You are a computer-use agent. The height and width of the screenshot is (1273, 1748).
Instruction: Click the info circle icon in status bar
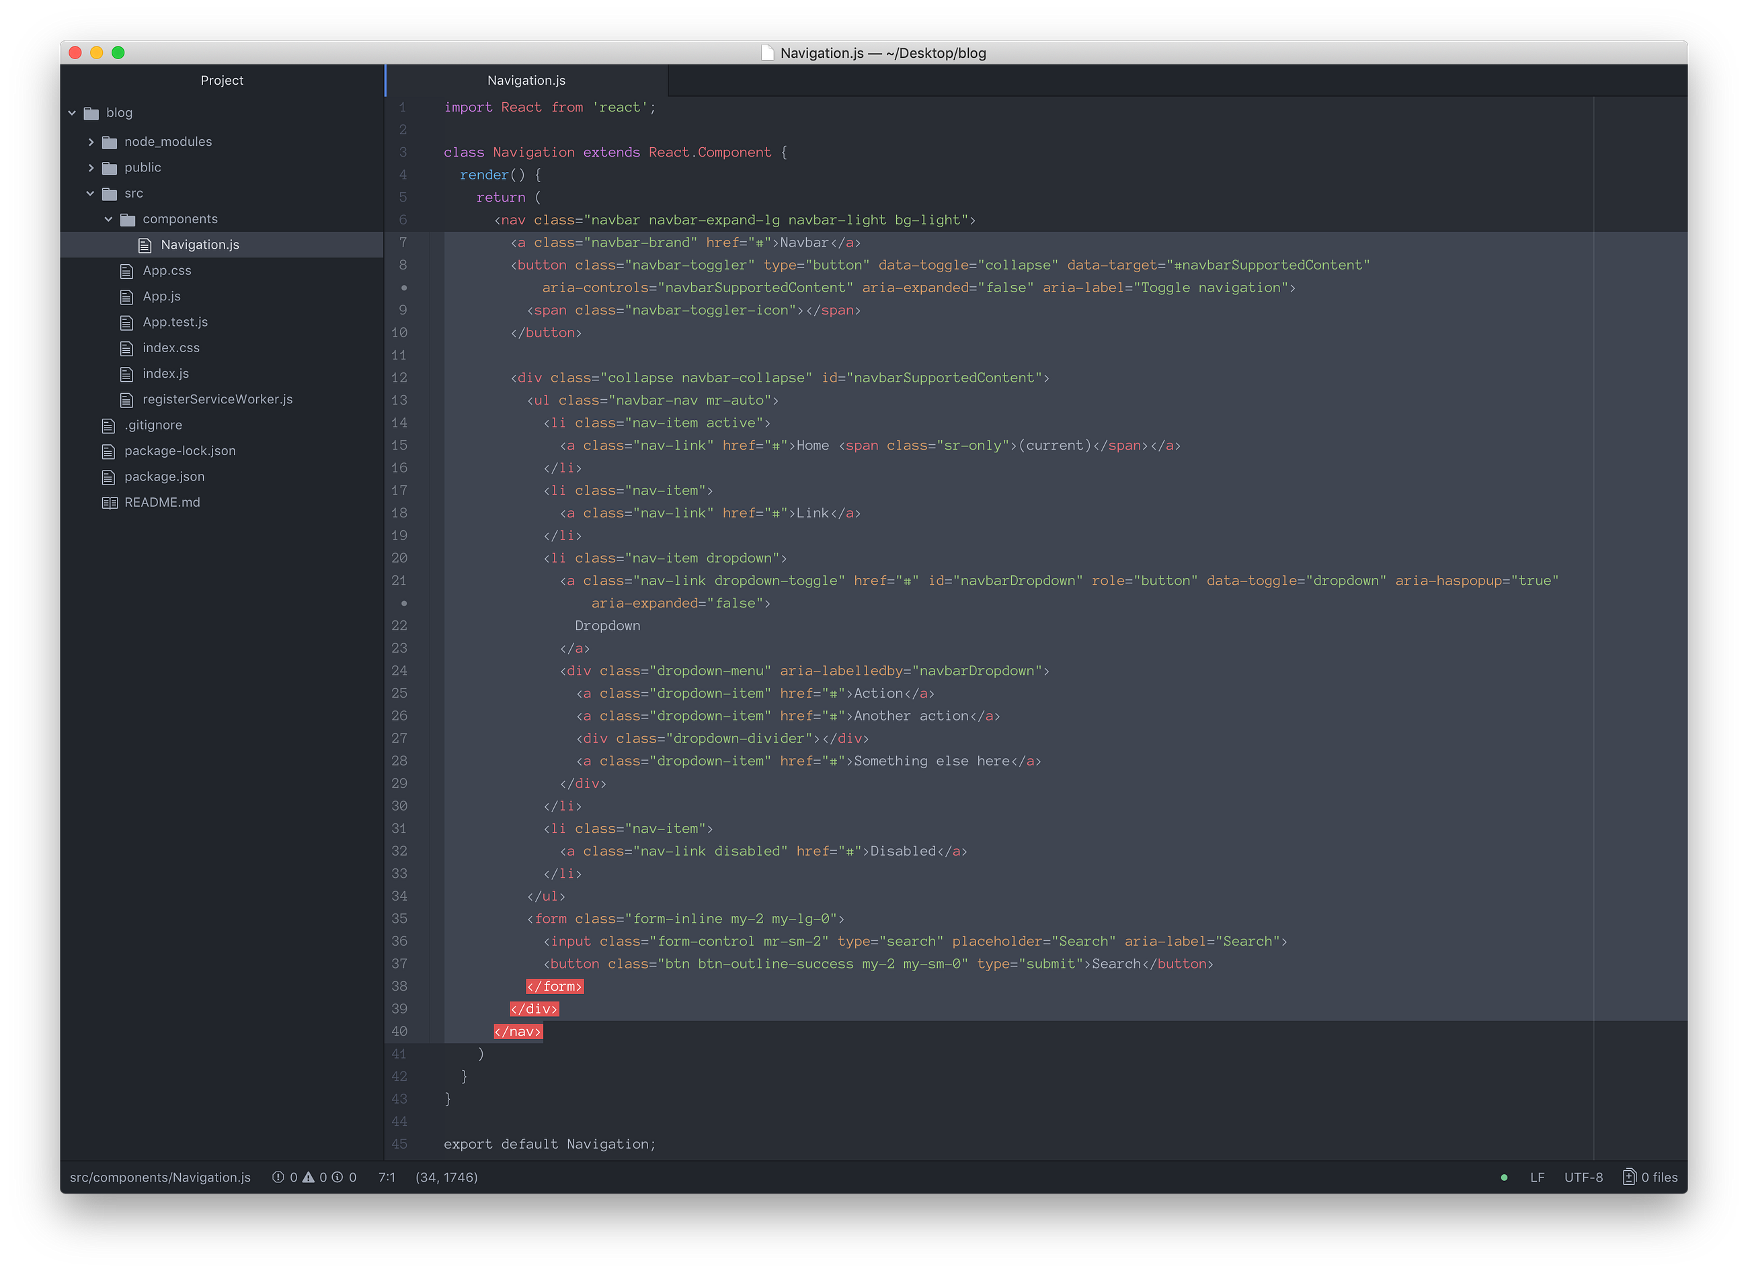[x=337, y=1177]
